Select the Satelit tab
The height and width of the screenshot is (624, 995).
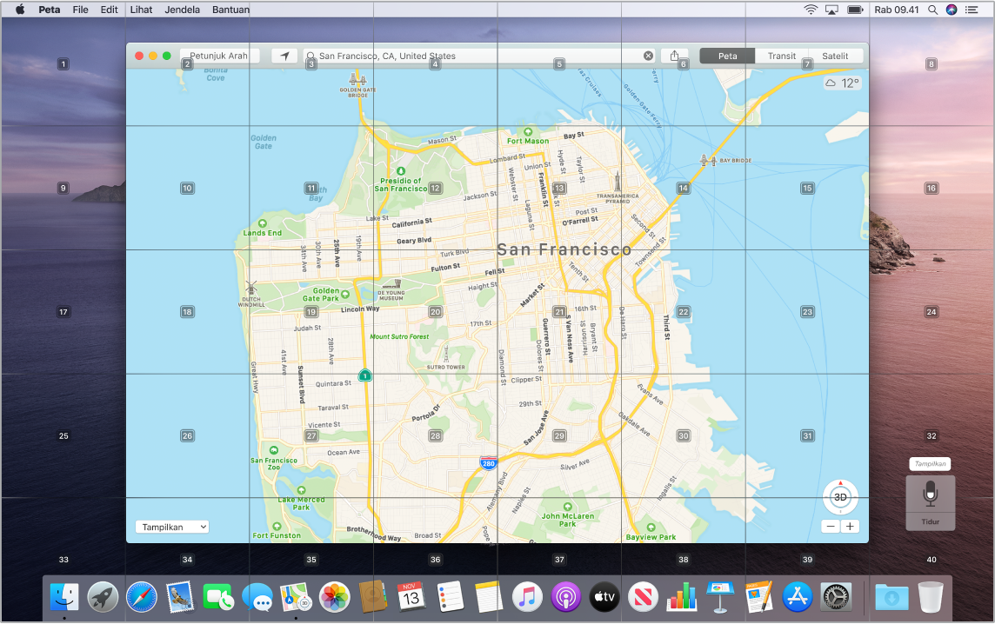pos(835,55)
